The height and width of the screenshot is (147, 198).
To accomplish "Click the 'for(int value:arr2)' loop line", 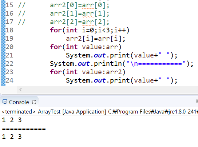I will click(x=88, y=72).
